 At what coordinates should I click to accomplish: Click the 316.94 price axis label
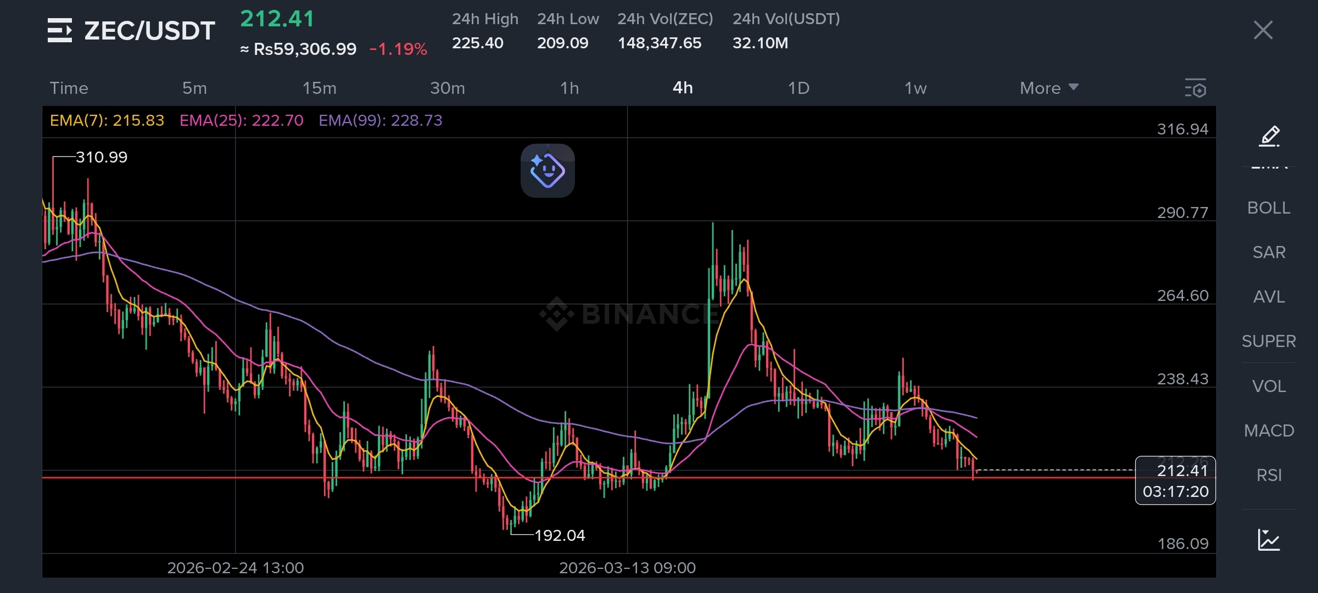(x=1182, y=129)
